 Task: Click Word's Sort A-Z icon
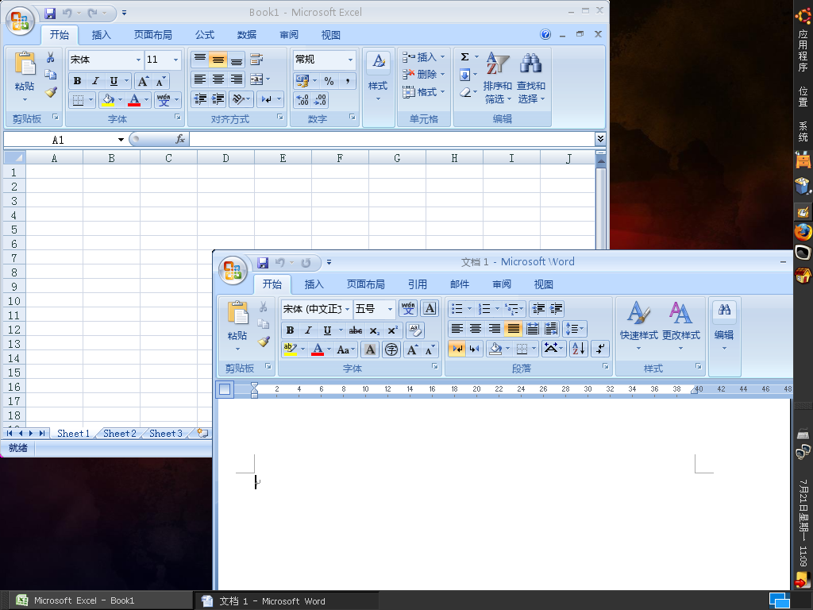point(578,349)
